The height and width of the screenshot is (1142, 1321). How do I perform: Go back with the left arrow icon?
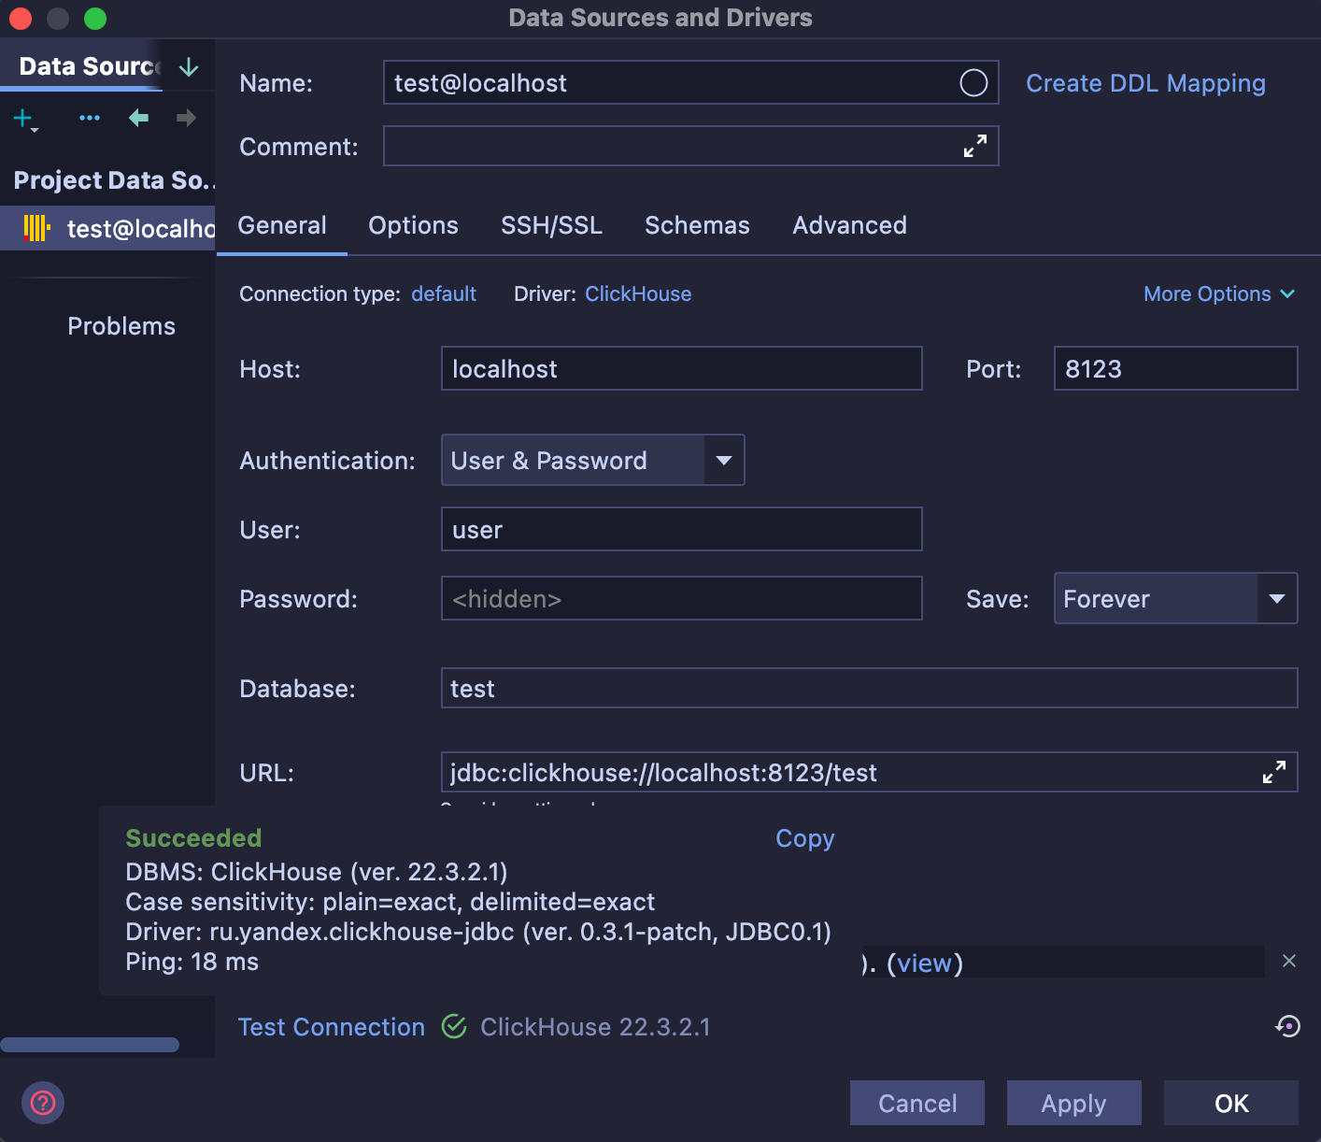138,118
